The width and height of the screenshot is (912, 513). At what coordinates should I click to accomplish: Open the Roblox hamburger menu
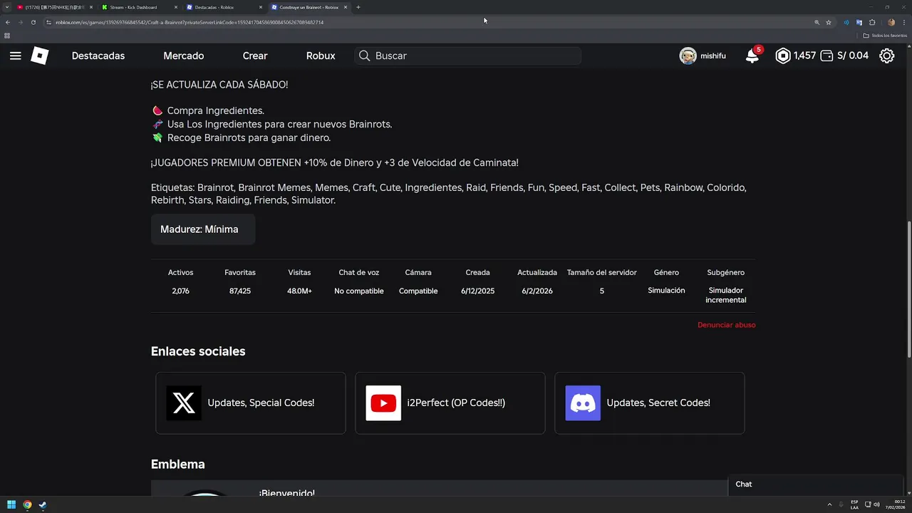pyautogui.click(x=15, y=56)
